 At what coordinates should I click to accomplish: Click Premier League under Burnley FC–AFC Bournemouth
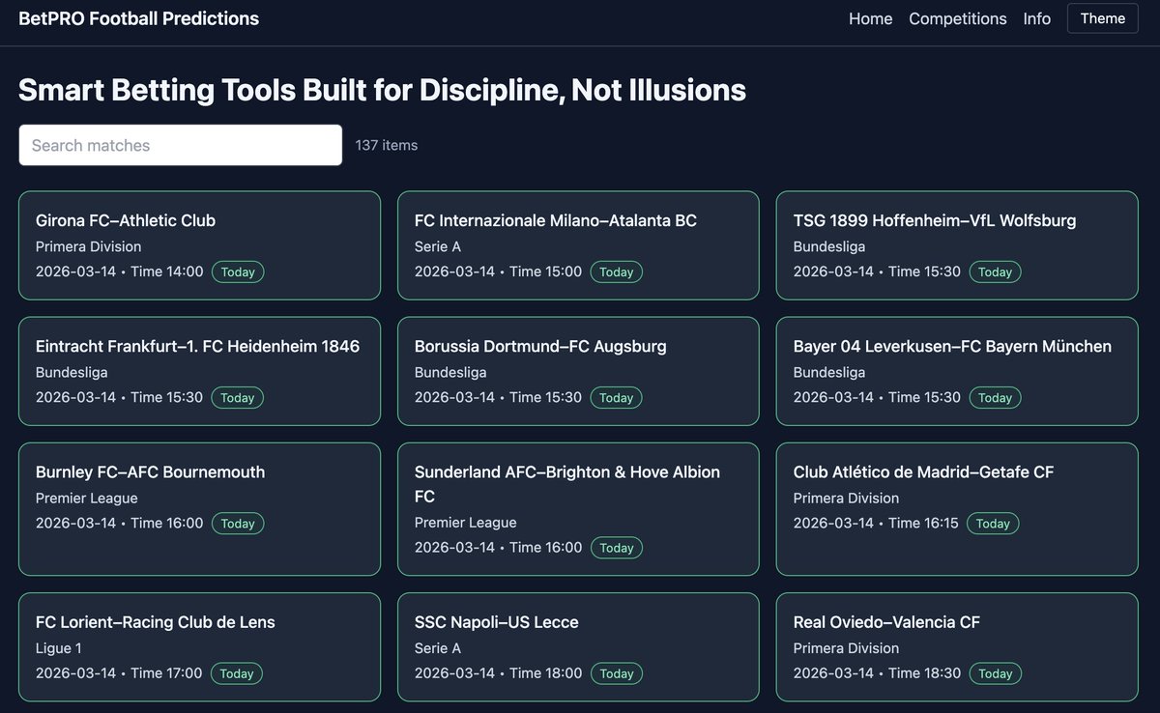87,498
